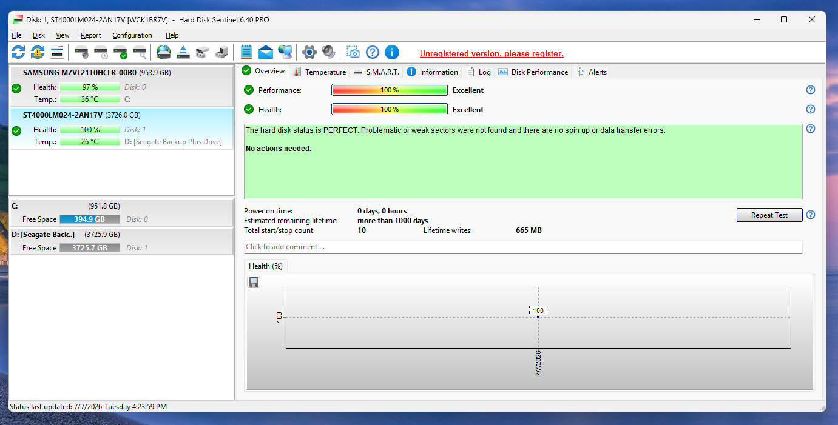Image resolution: width=838 pixels, height=425 pixels.
Task: Click the 100 data point on health graph
Action: [538, 316]
